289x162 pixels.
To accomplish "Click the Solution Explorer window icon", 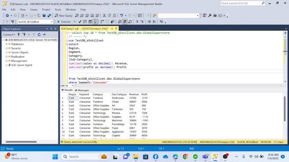I will click(x=205, y=16).
